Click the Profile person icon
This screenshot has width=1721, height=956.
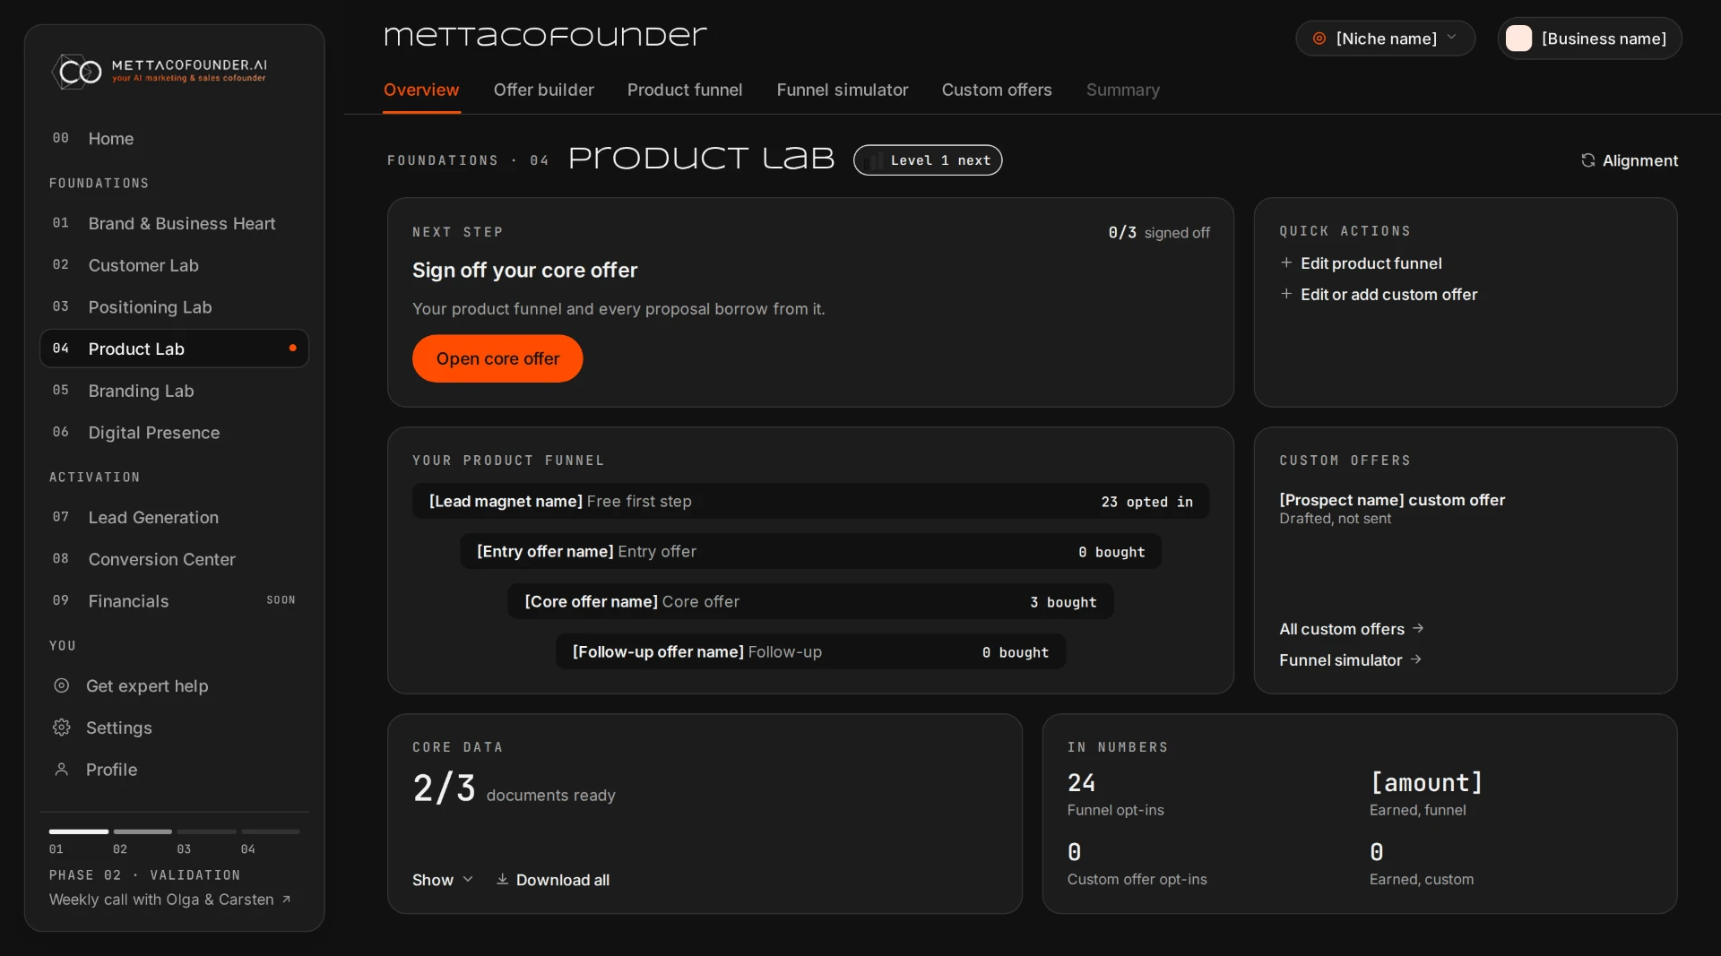pos(61,770)
